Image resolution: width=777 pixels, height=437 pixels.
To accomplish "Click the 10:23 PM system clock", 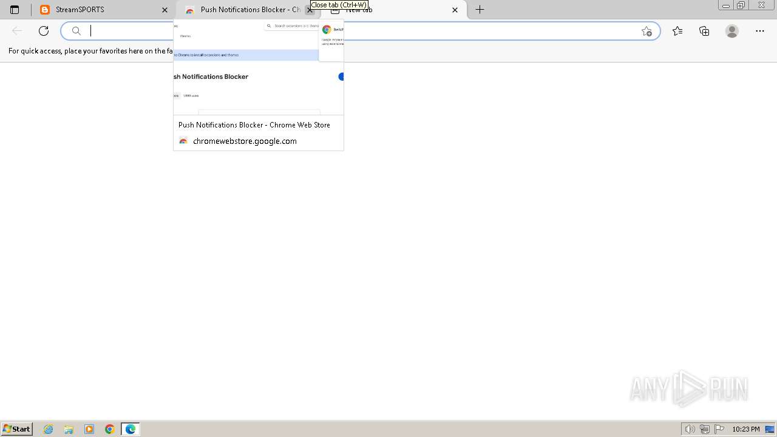I will click(x=745, y=429).
